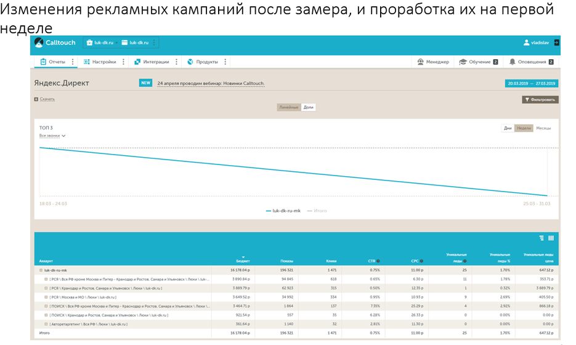Expand the Авторетаргетинг Вся РФ row
Viewport: 576px width, 345px height.
coord(46,324)
